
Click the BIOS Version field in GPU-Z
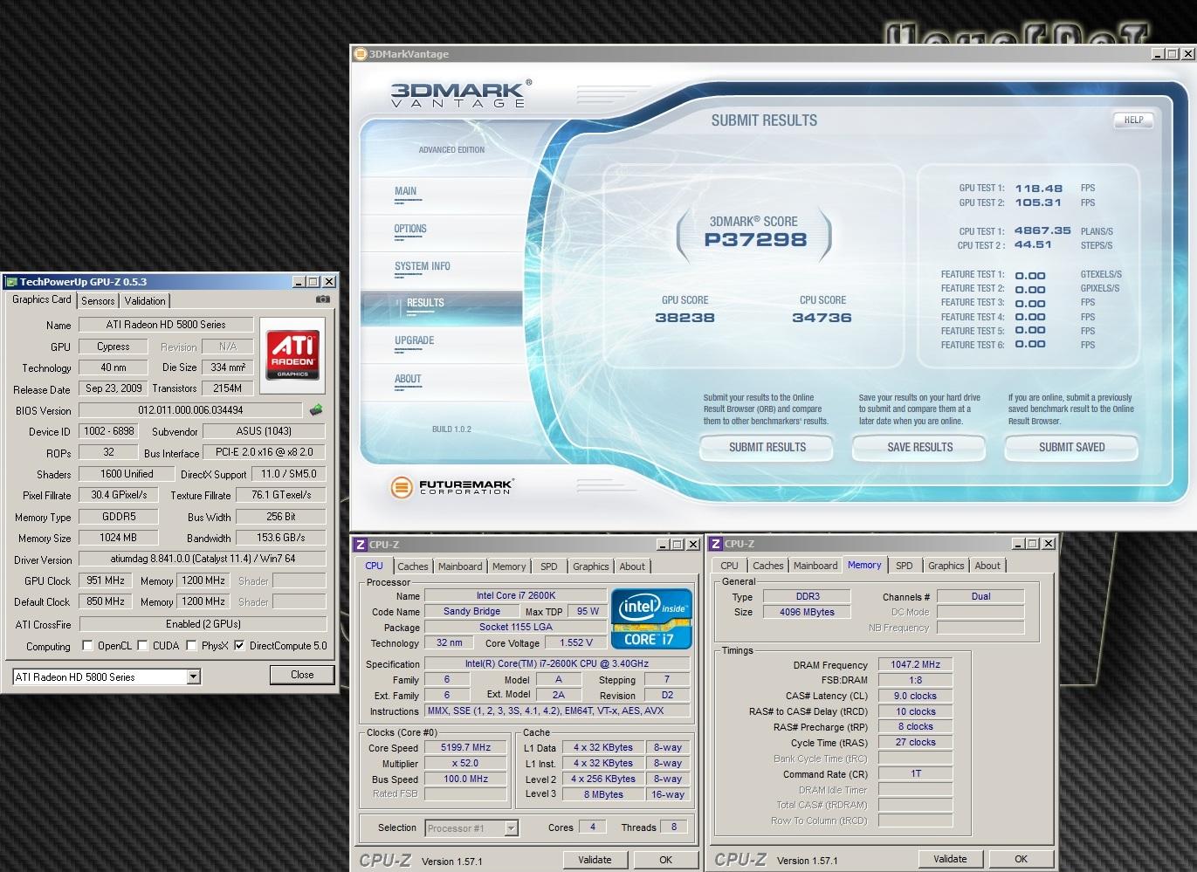click(x=190, y=410)
